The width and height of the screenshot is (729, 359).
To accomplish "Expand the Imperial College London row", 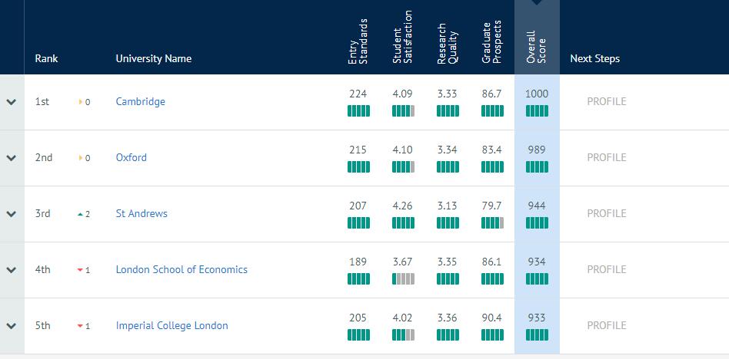I will click(x=11, y=326).
